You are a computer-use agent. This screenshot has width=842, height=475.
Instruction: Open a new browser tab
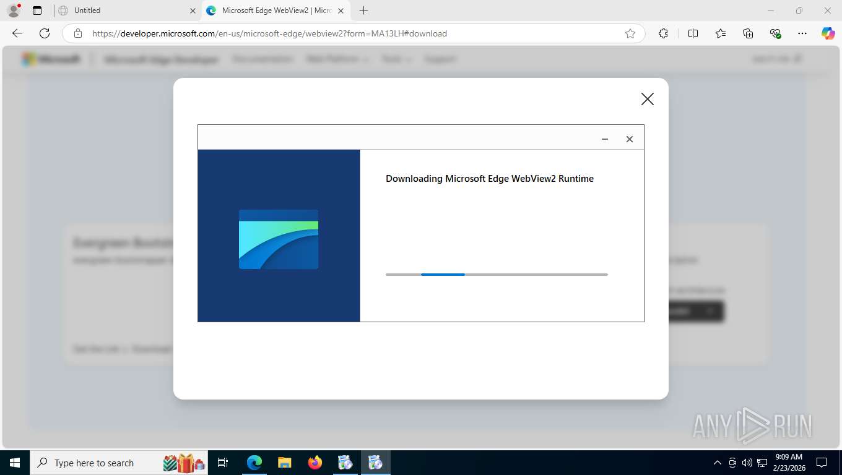[x=363, y=11]
